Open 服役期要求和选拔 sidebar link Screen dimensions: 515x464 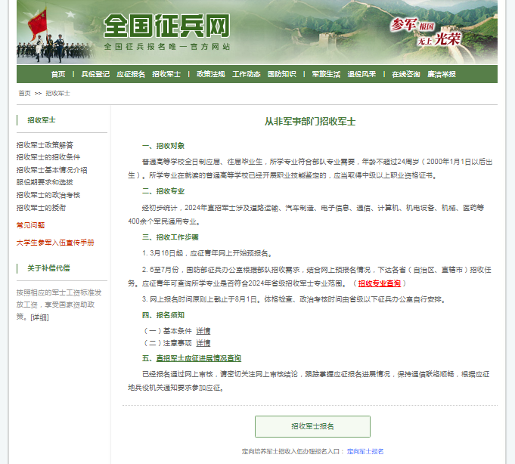pyautogui.click(x=45, y=182)
